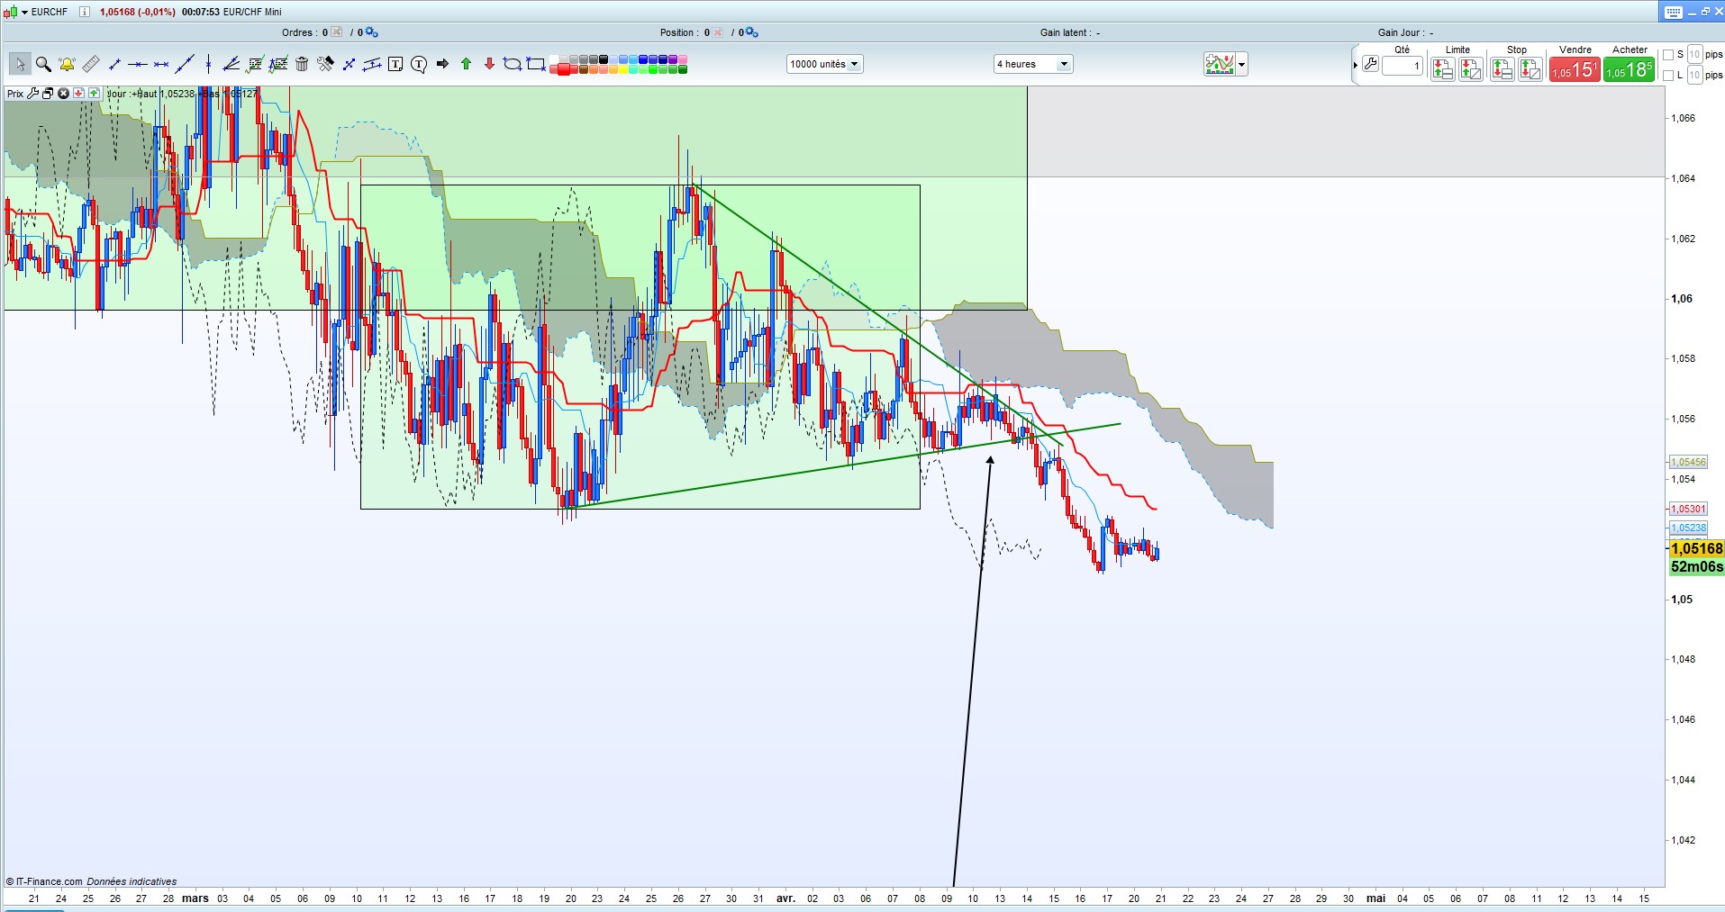
Task: Click the trash can delete tool
Action: click(302, 64)
